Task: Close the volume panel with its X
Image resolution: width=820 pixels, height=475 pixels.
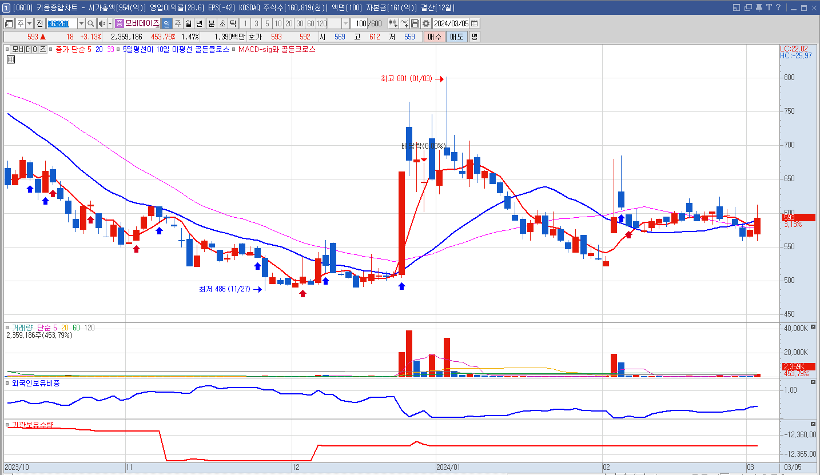Action: (x=813, y=328)
